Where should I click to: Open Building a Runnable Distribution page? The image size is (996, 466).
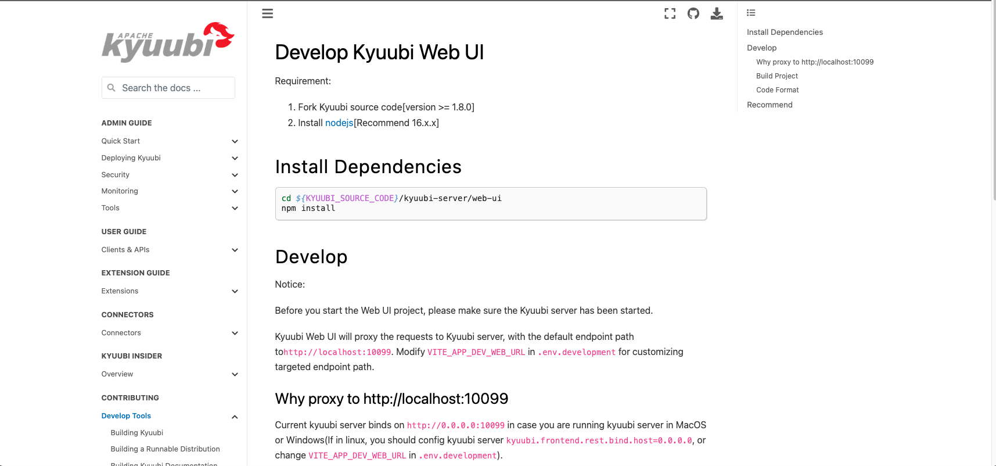[x=166, y=449]
